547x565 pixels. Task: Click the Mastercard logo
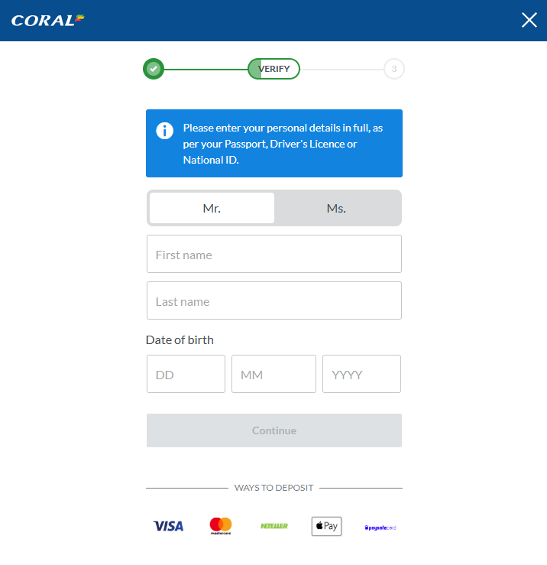pyautogui.click(x=221, y=526)
